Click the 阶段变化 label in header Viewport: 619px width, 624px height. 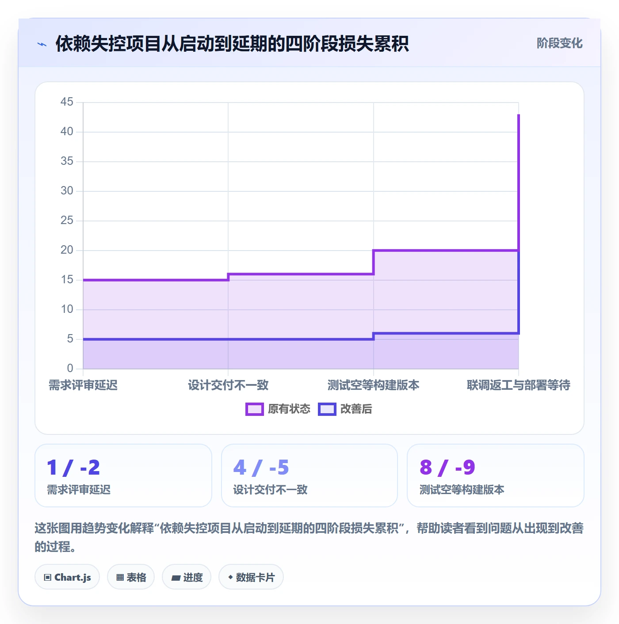click(x=559, y=43)
